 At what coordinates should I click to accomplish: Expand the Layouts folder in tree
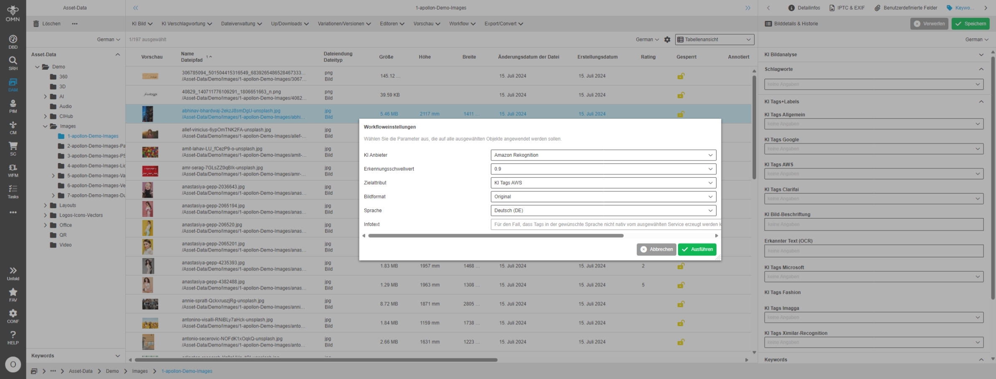(x=46, y=206)
